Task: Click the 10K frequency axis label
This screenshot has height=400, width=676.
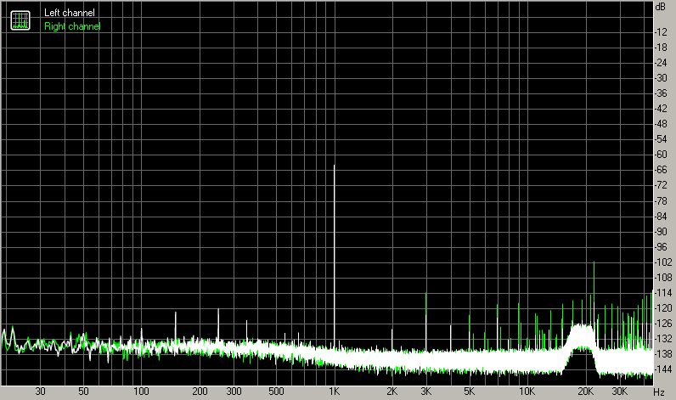Action: pyautogui.click(x=527, y=392)
